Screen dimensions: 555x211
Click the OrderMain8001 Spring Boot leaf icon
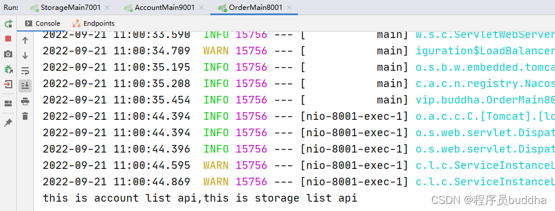click(222, 8)
